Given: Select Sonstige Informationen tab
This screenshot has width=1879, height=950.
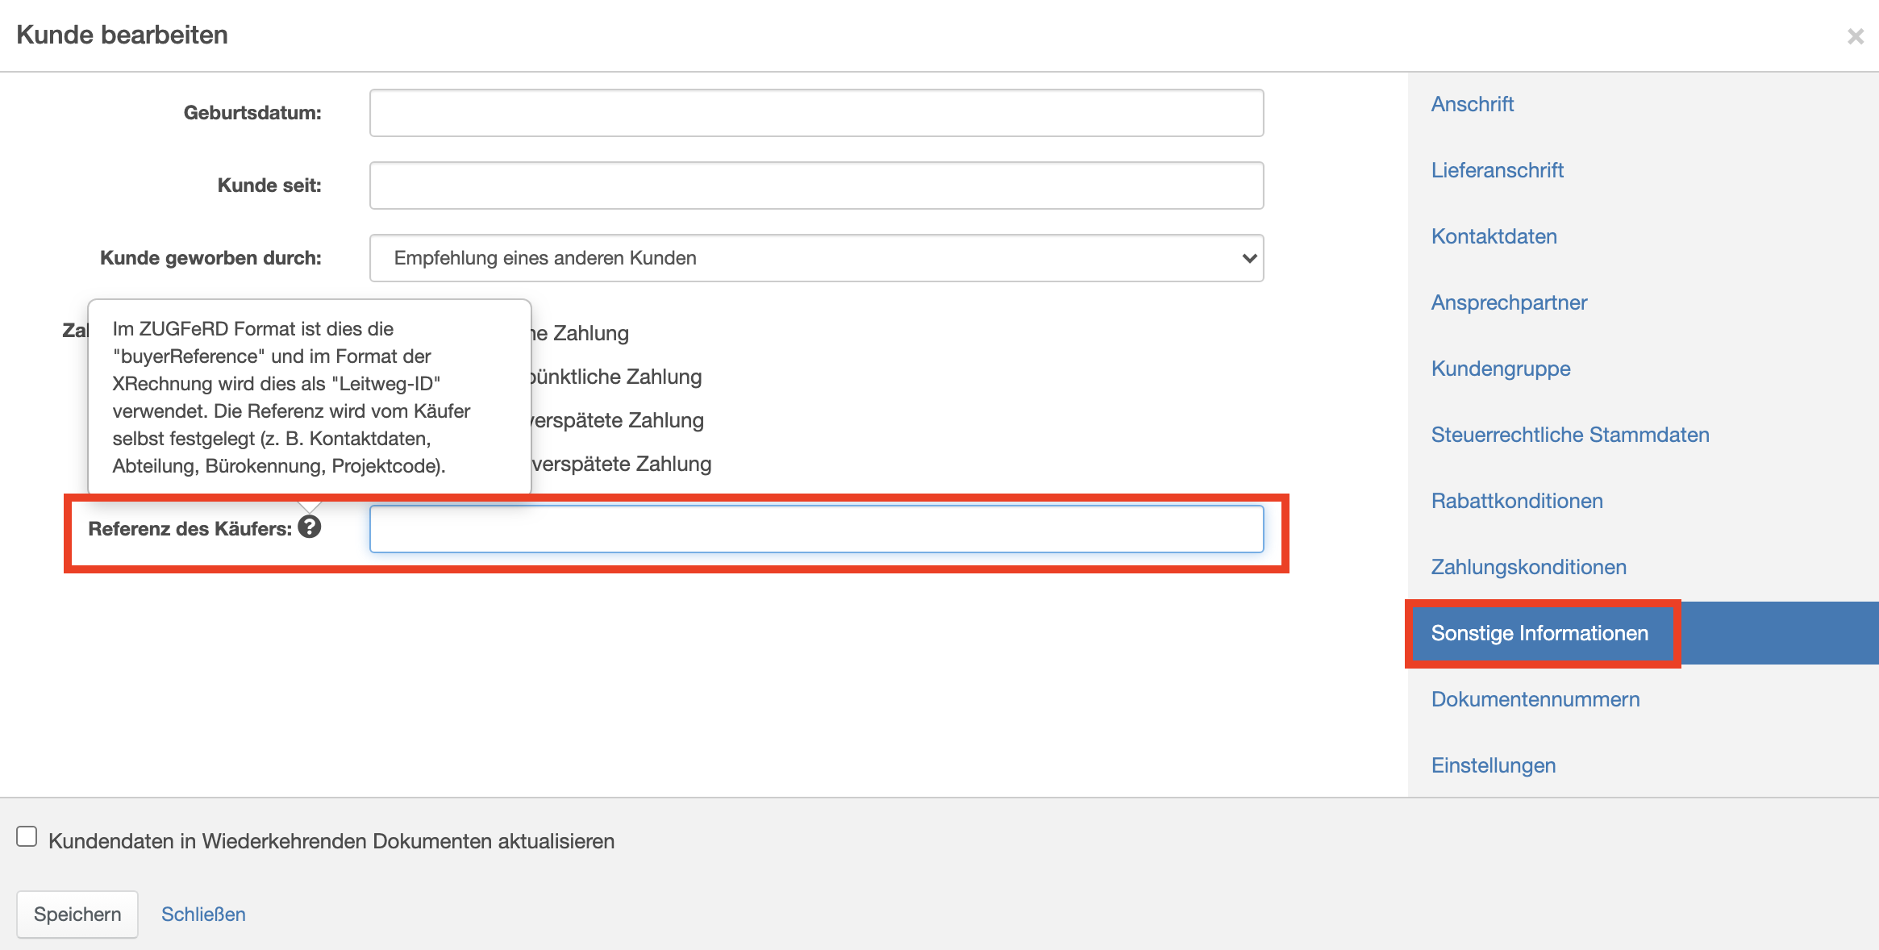Looking at the screenshot, I should tap(1539, 633).
